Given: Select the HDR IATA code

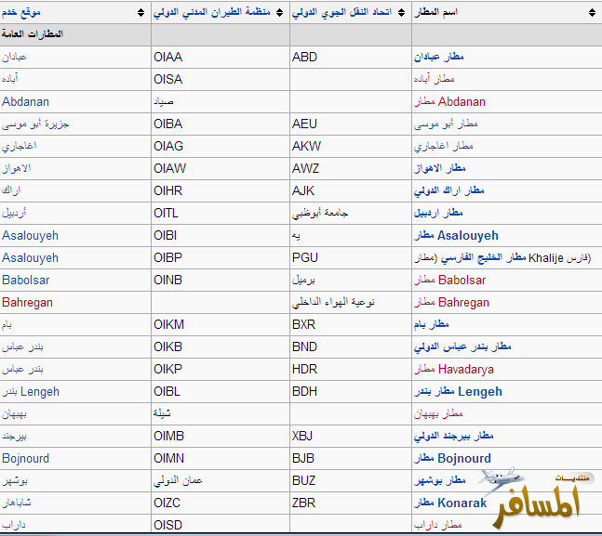Looking at the screenshot, I should coord(304,369).
